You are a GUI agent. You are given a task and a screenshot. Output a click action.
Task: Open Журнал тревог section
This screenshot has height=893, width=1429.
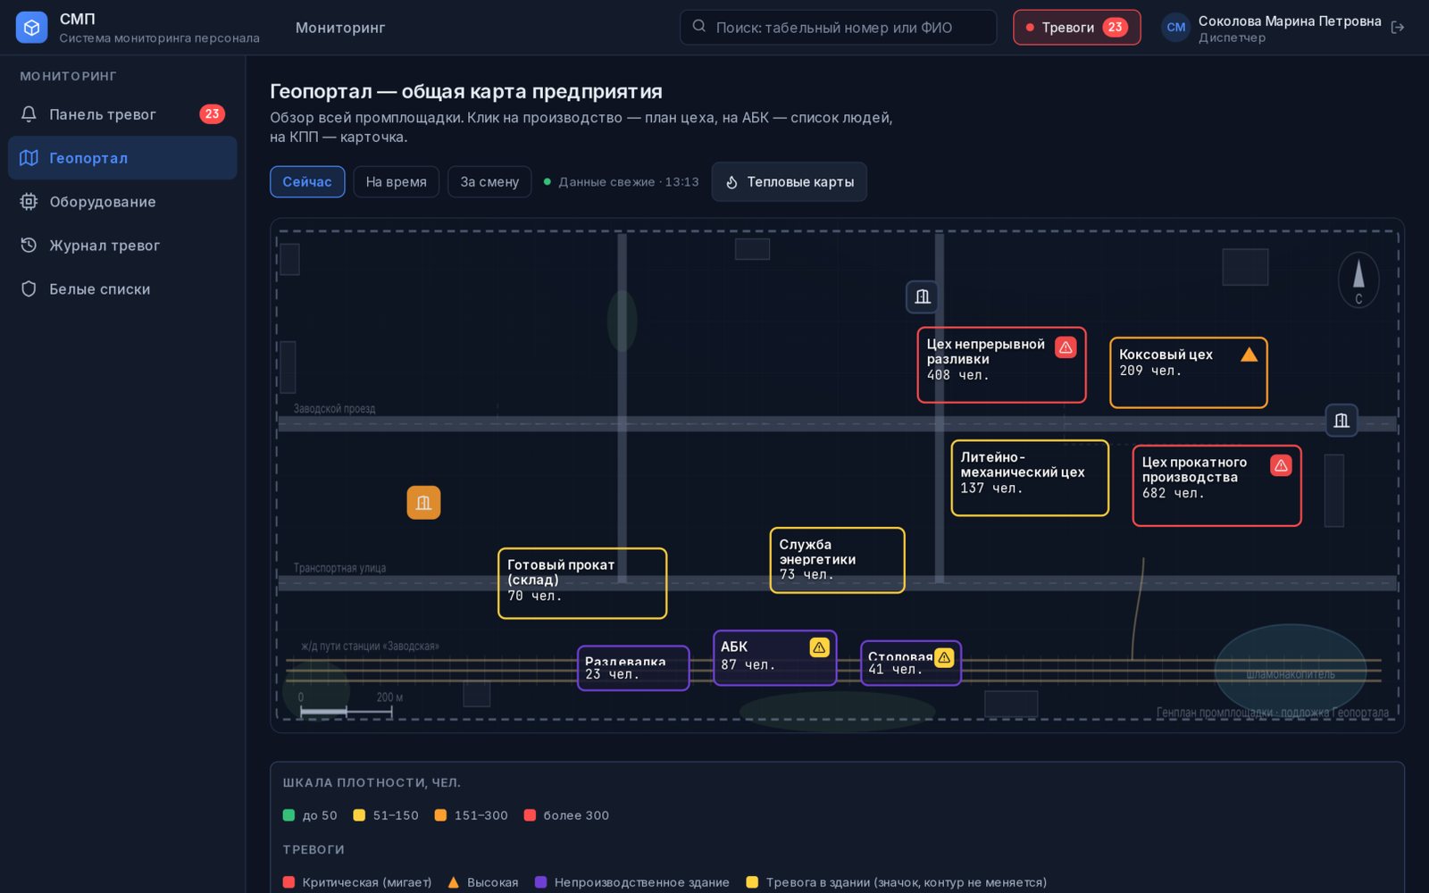click(x=122, y=246)
